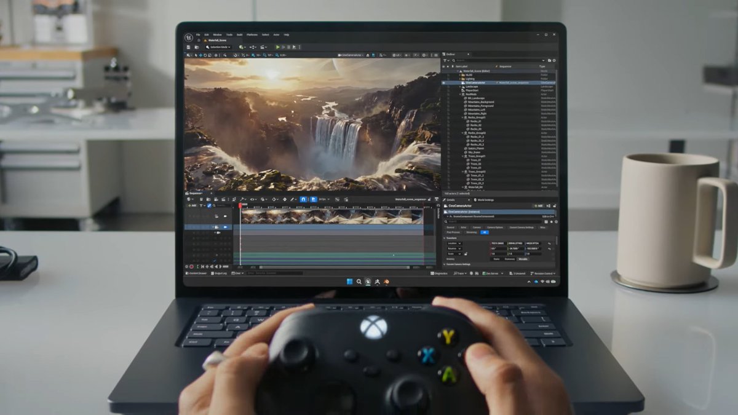Image resolution: width=738 pixels, height=415 pixels.
Task: Click the camera cuts thumbnail strip
Action: tap(332, 216)
